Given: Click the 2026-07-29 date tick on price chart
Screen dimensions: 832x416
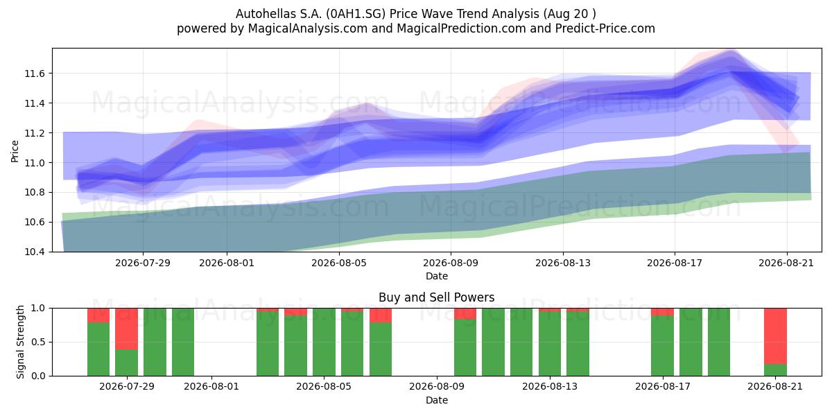Looking at the screenshot, I should click(143, 263).
